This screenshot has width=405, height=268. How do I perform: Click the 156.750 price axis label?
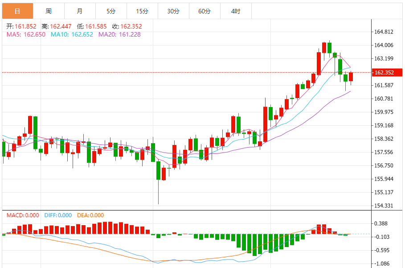[x=384, y=165]
